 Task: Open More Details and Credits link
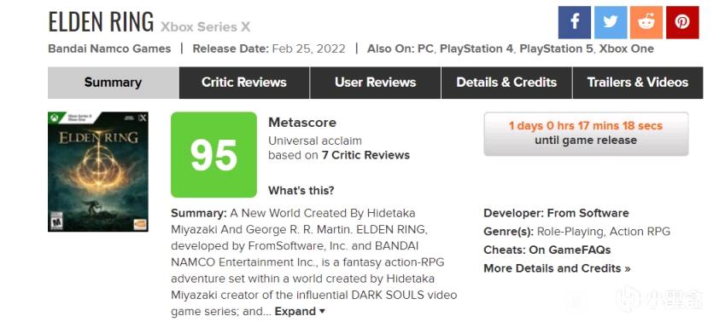tap(557, 268)
